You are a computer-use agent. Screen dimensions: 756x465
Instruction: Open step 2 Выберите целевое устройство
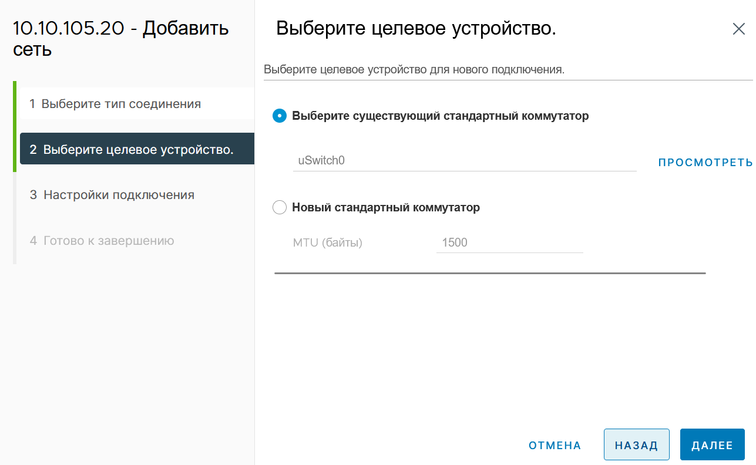pyautogui.click(x=137, y=149)
